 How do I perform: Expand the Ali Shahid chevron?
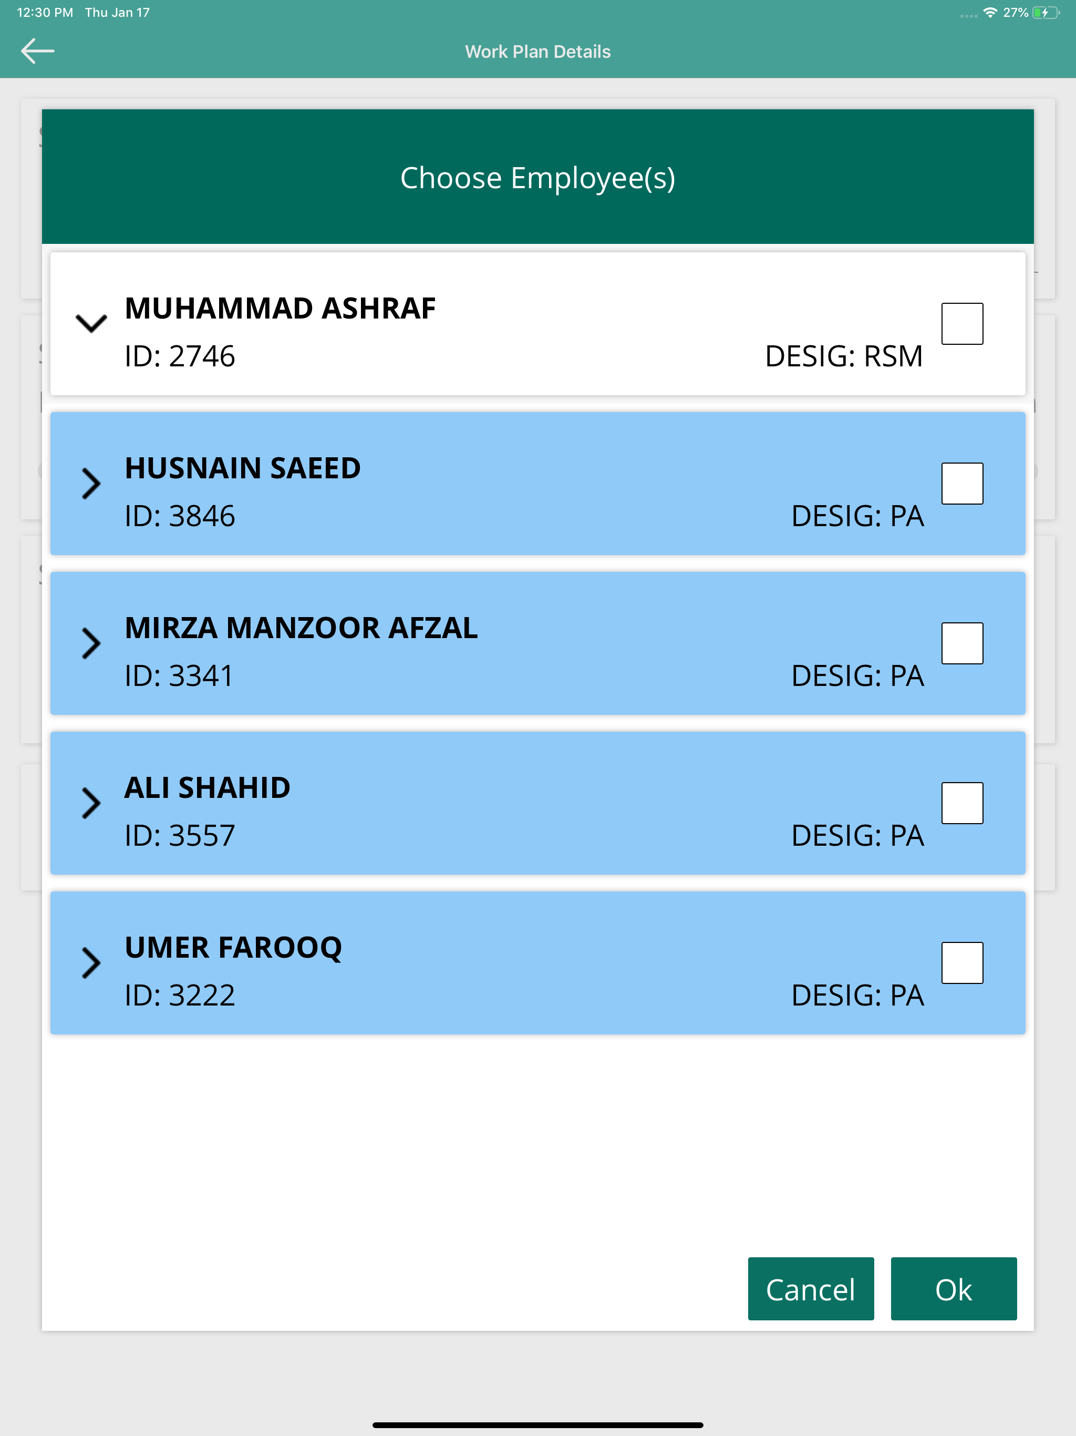(x=91, y=803)
